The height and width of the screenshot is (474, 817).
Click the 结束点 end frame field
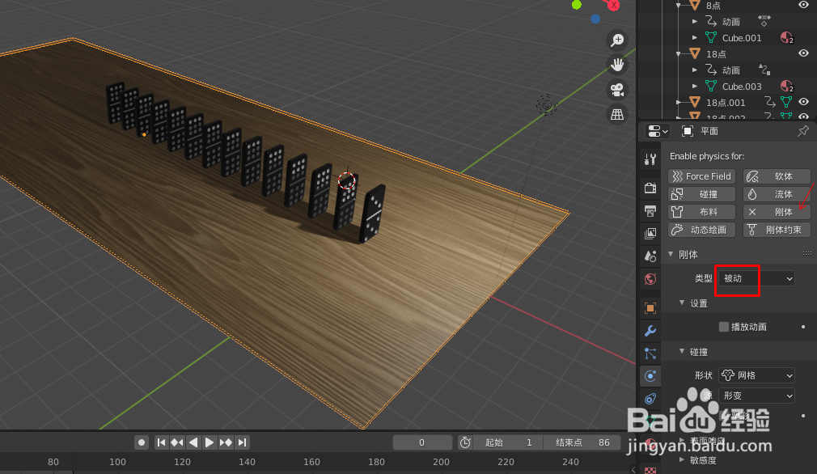[x=581, y=442]
